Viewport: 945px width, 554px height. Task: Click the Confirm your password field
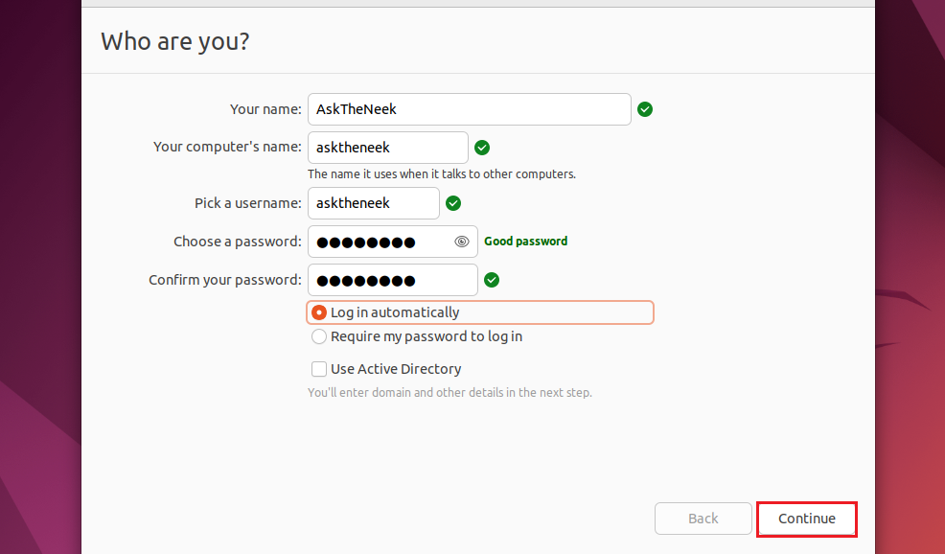click(392, 280)
